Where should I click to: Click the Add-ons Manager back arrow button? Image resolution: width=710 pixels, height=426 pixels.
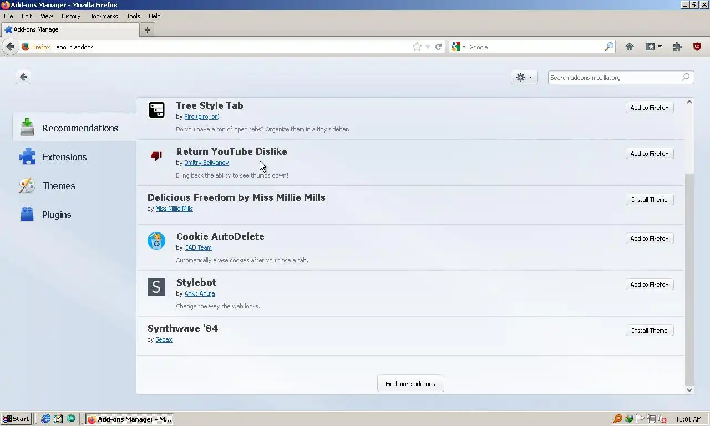pos(23,77)
